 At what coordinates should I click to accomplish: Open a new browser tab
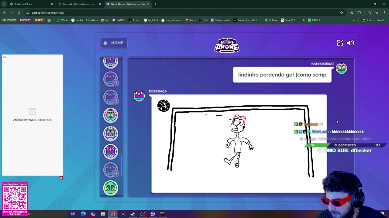point(155,4)
